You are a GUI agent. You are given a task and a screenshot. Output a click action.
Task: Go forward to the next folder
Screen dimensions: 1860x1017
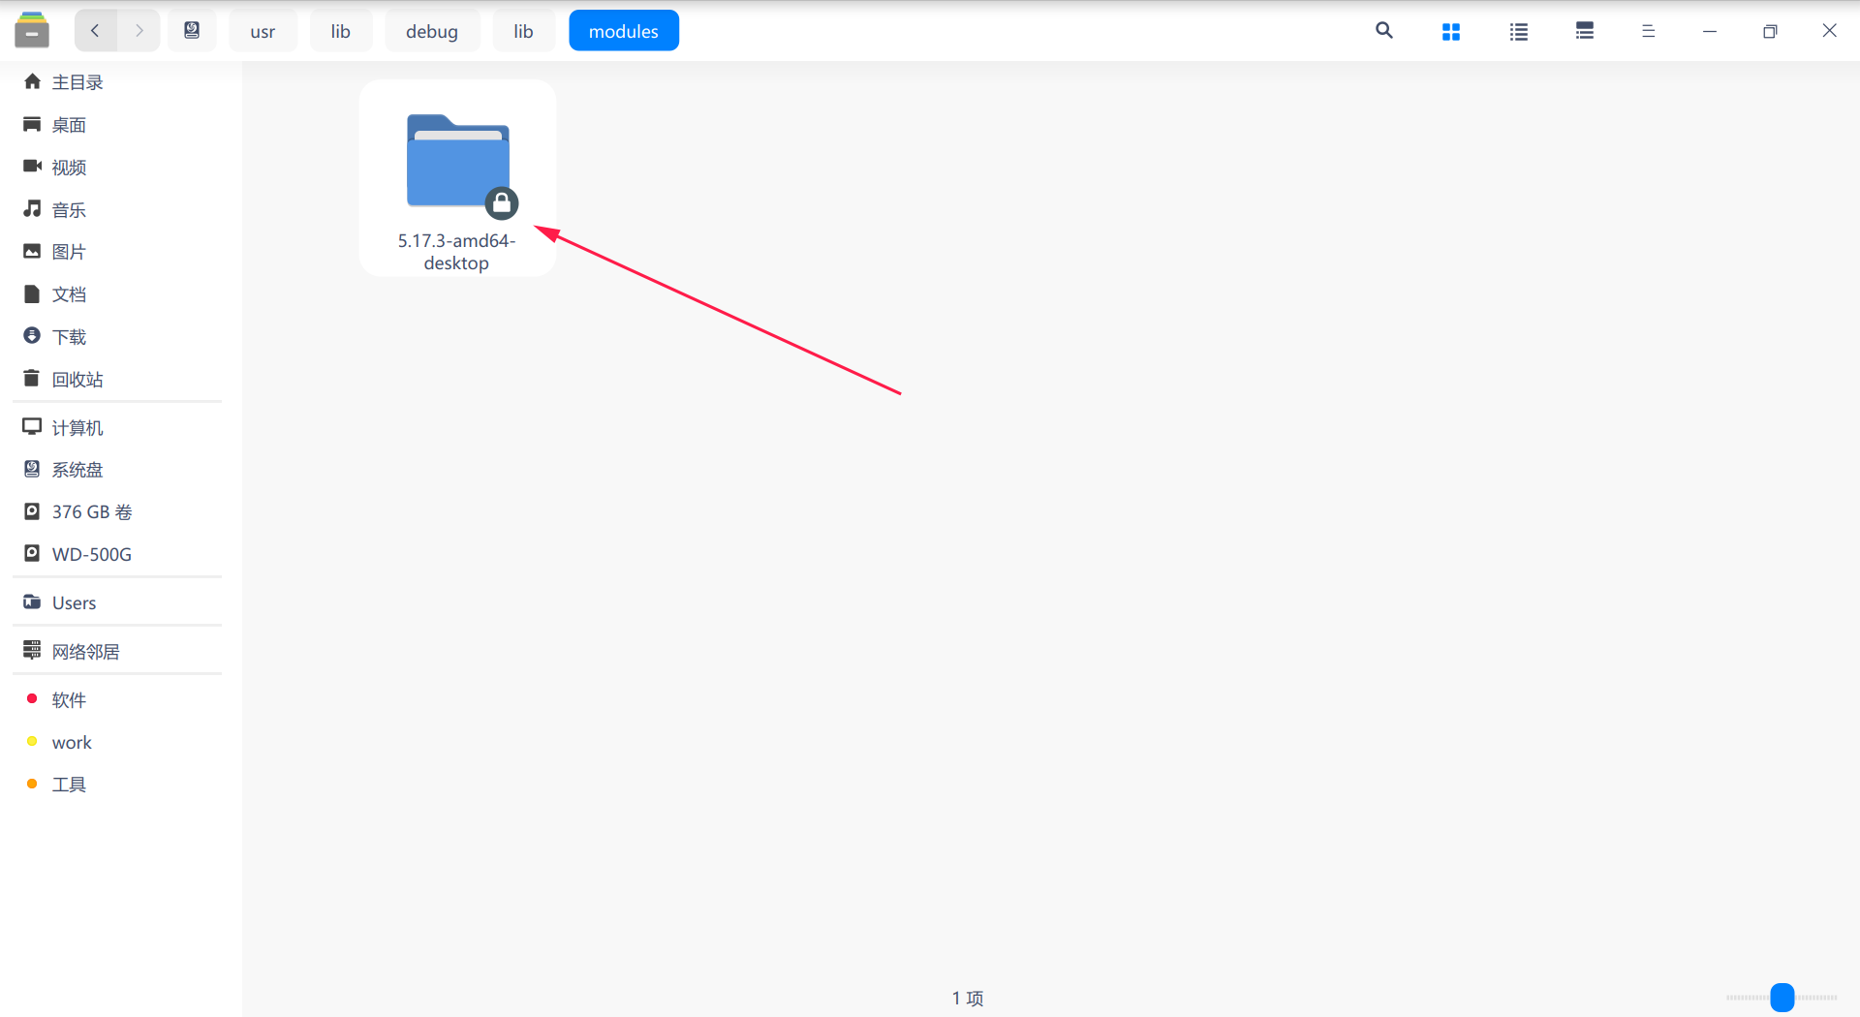click(139, 31)
